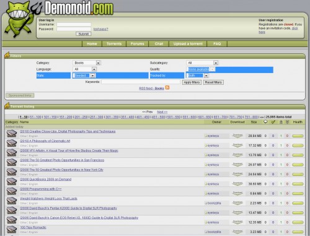Download the Weight Watchers torrent
310x236 pixels.
tap(237, 203)
